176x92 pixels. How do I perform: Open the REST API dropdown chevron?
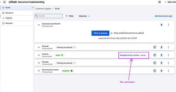[166, 2]
